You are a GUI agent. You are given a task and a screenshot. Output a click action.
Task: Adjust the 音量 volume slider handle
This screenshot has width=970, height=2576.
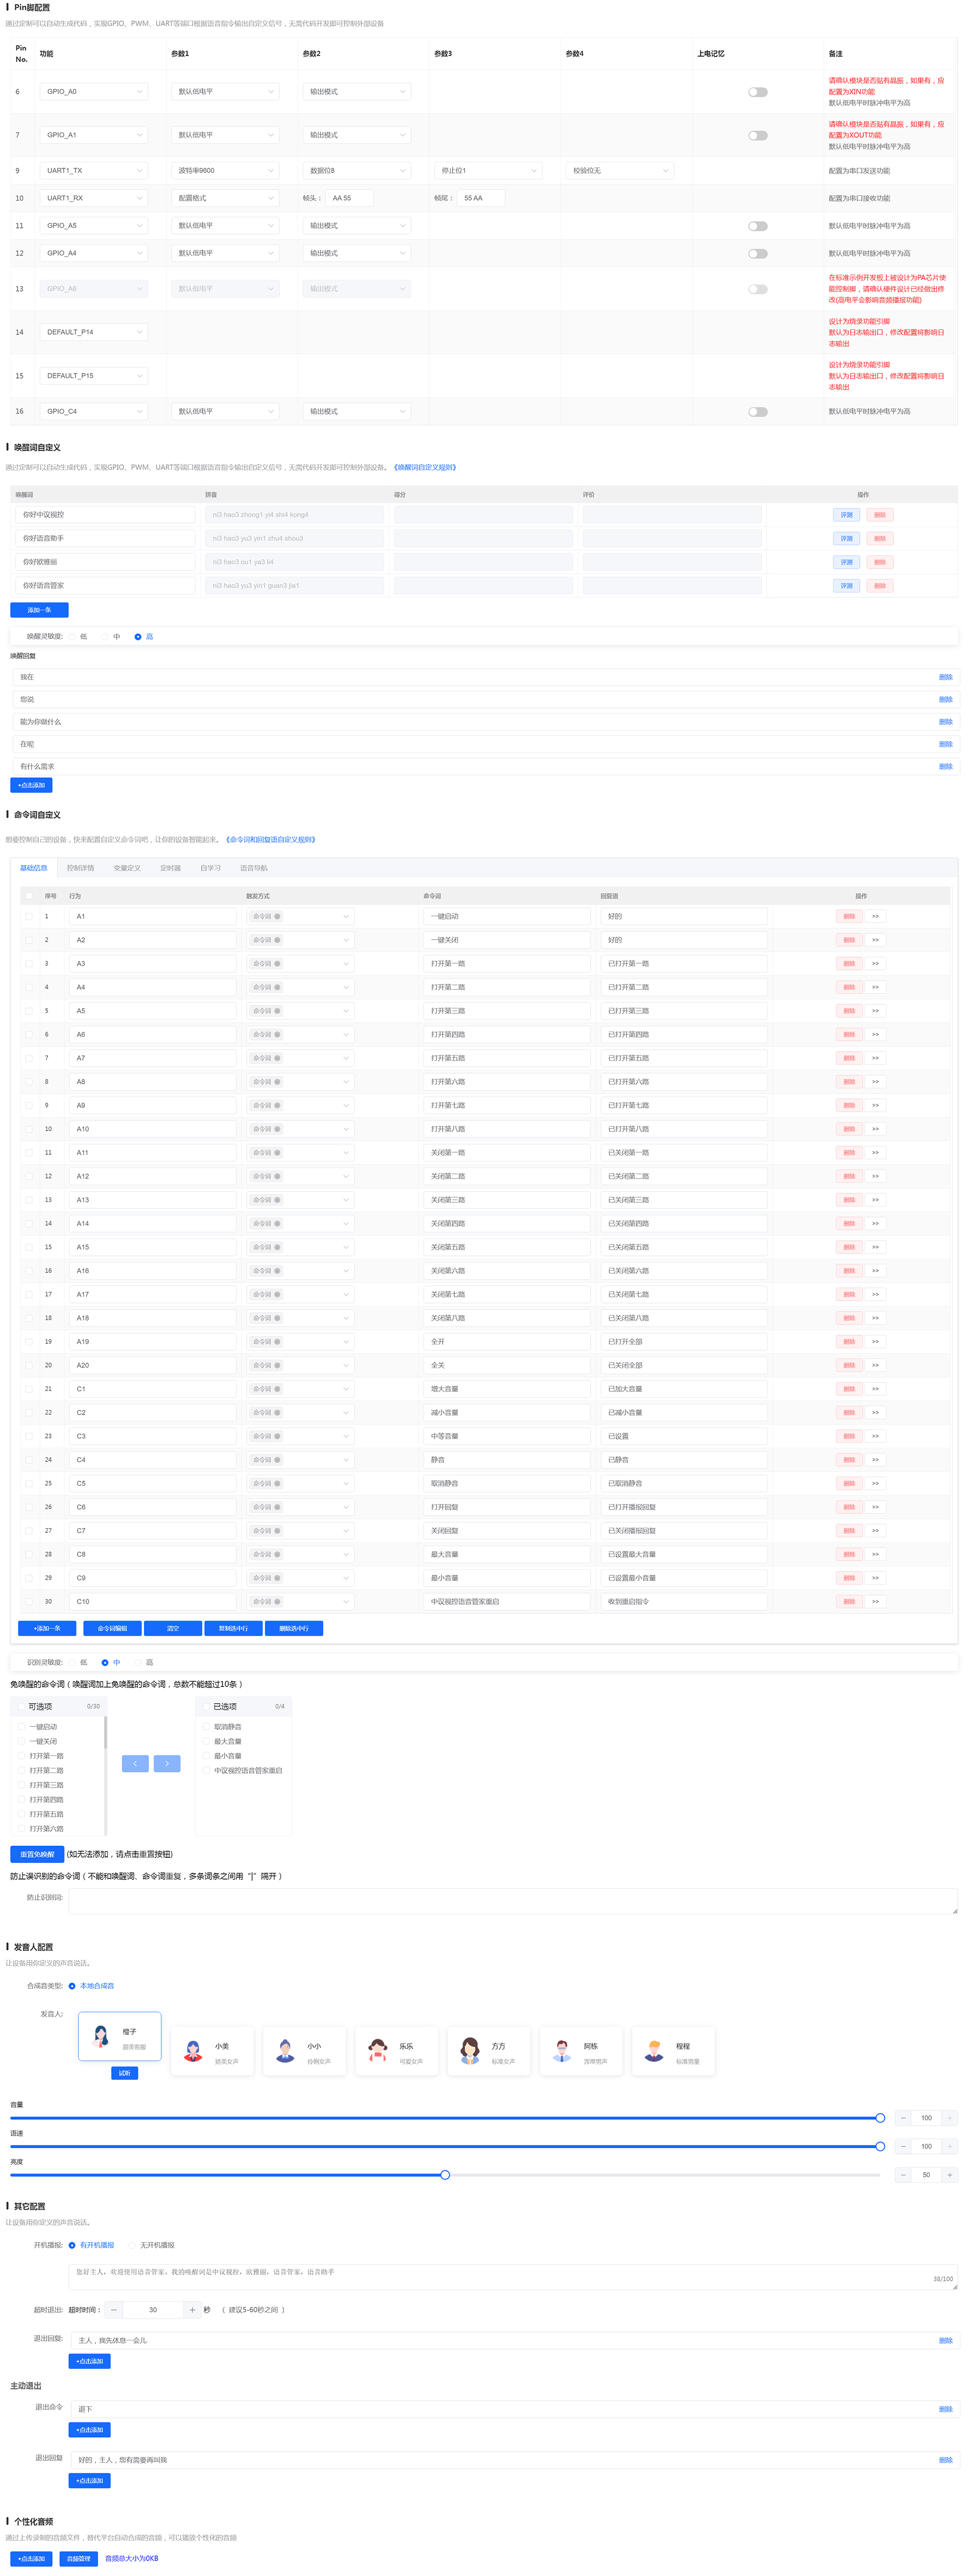(x=880, y=2118)
